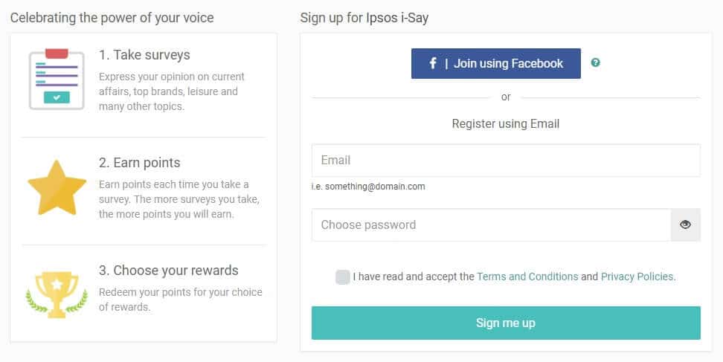
Task: Toggle password visibility with the eye icon
Action: (685, 224)
